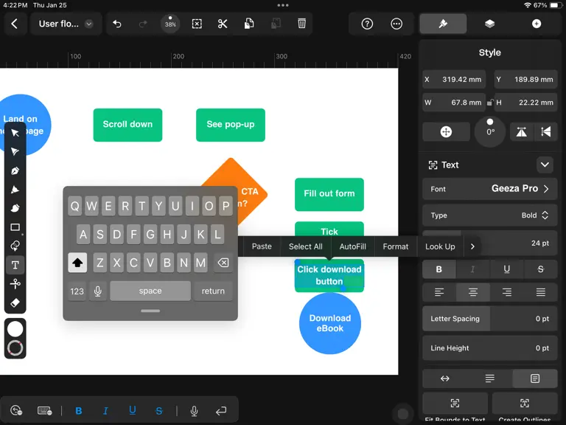Open the Bold type dropdown

point(490,215)
